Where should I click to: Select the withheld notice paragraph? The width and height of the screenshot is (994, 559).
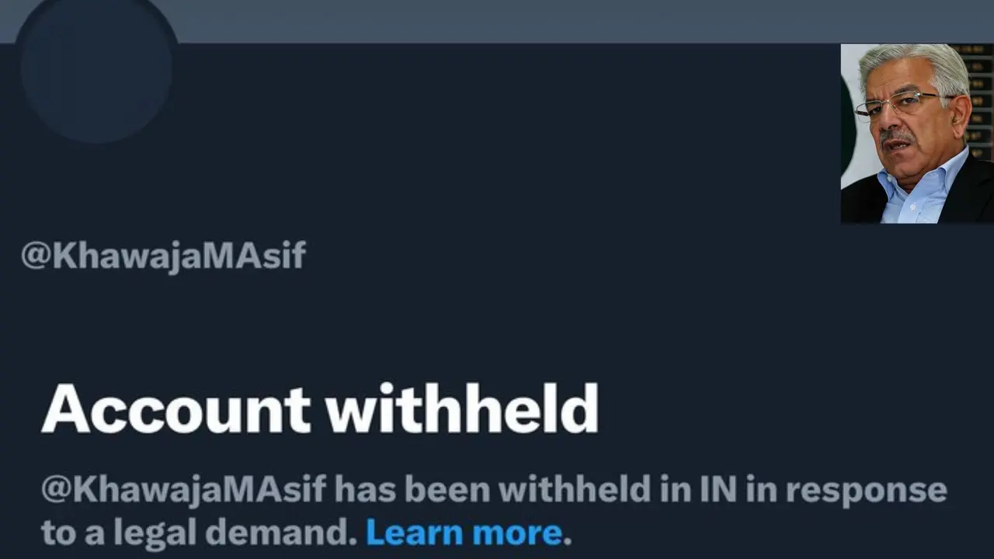coord(466,509)
